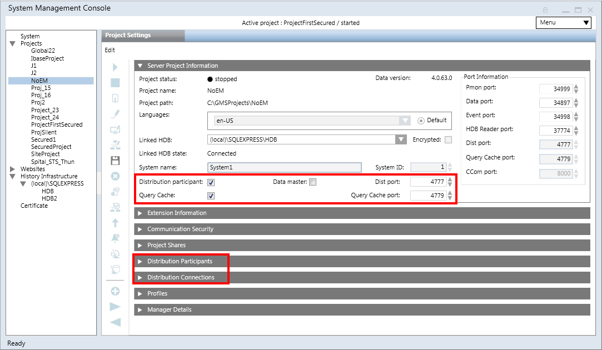Image resolution: width=602 pixels, height=350 pixels.
Task: Open the Linked HDB dropdown
Action: (x=401, y=139)
